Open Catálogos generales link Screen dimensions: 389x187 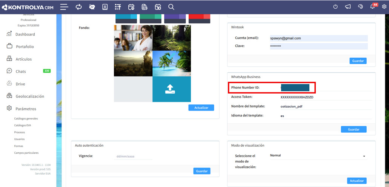[x=26, y=118]
